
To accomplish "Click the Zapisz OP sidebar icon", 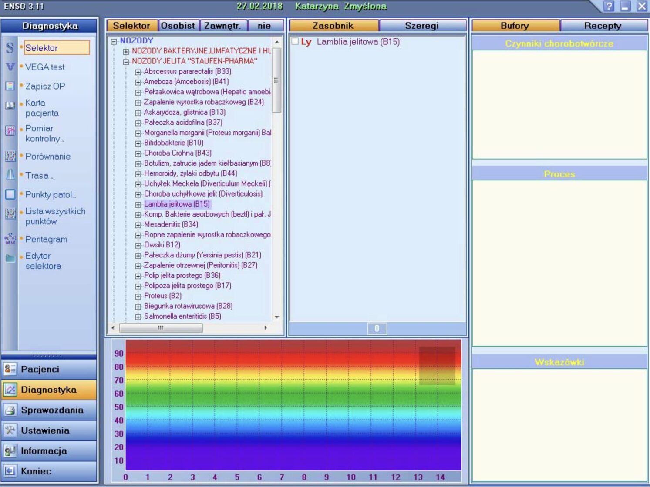I will [10, 86].
